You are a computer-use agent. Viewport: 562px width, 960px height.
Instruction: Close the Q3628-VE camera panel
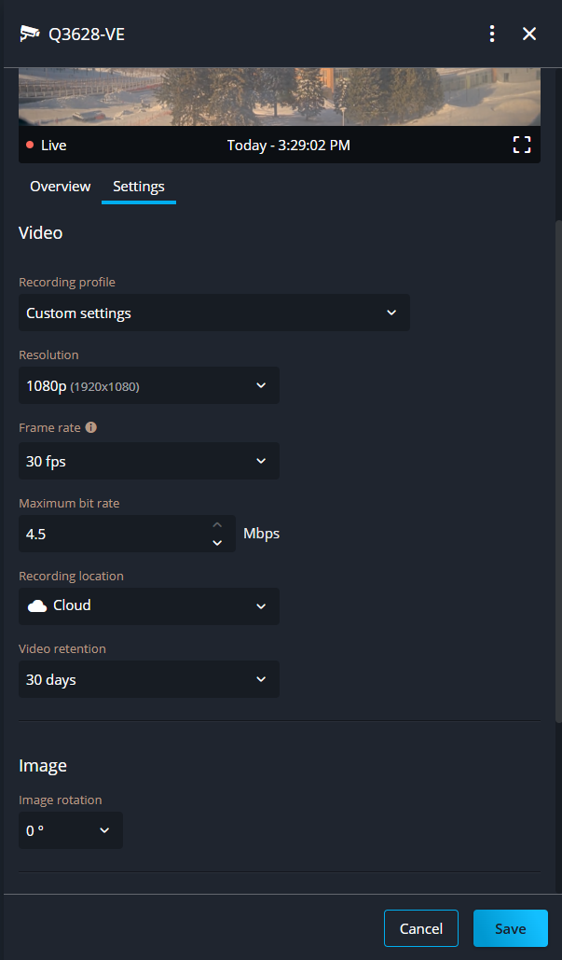coord(529,34)
